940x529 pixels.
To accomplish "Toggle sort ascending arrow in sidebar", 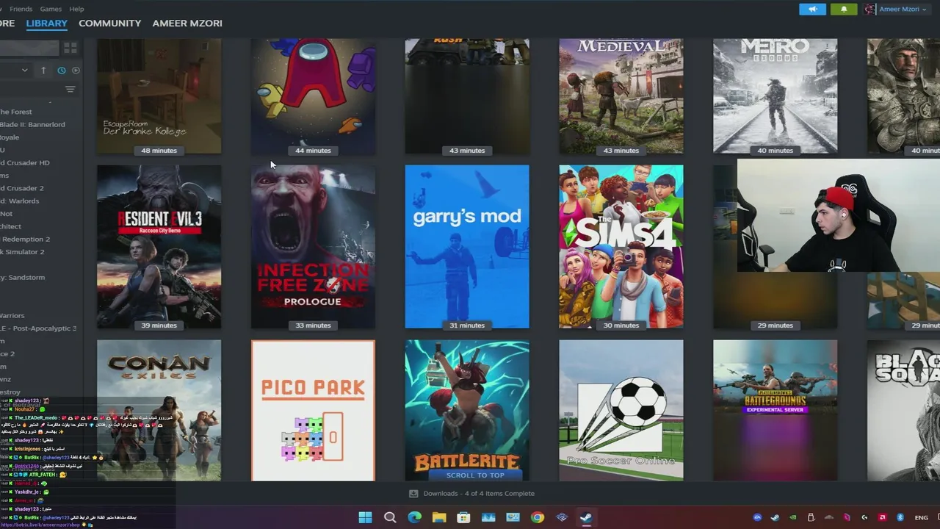I will pos(43,70).
